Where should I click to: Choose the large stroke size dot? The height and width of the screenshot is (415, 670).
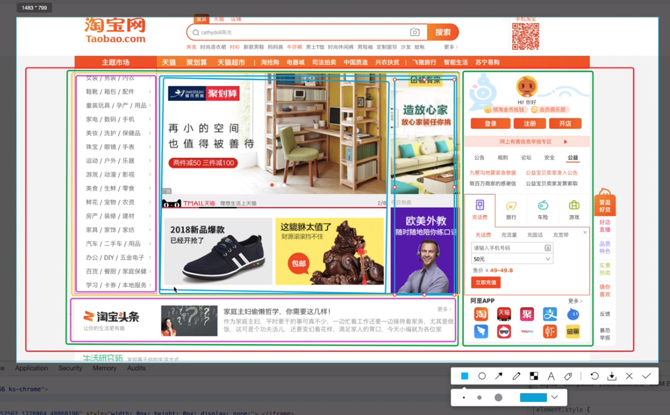point(498,397)
